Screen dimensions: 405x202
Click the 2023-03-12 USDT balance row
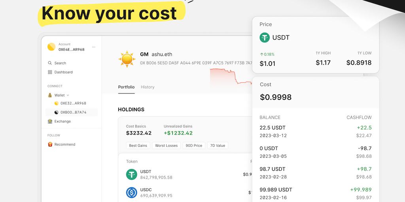[x=315, y=131]
